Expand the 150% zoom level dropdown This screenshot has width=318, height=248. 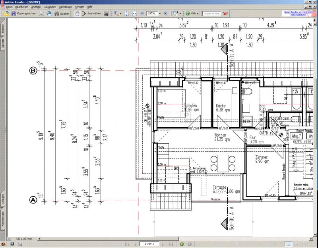pos(159,14)
